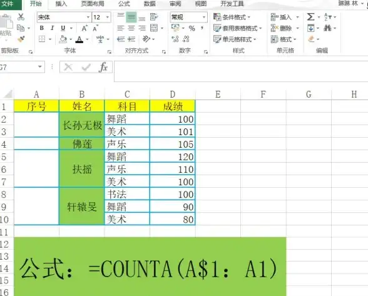The height and width of the screenshot is (296, 368).
Task: Select cell containing 长孙无极
Action: (x=82, y=125)
